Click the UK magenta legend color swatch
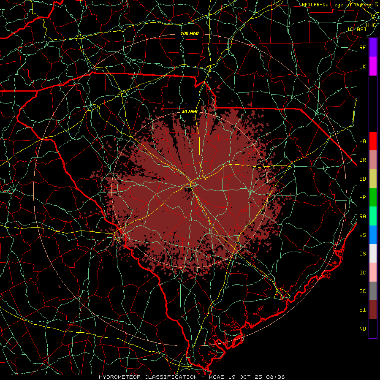Image resolution: width=380 pixels, height=380 pixels. (x=373, y=66)
